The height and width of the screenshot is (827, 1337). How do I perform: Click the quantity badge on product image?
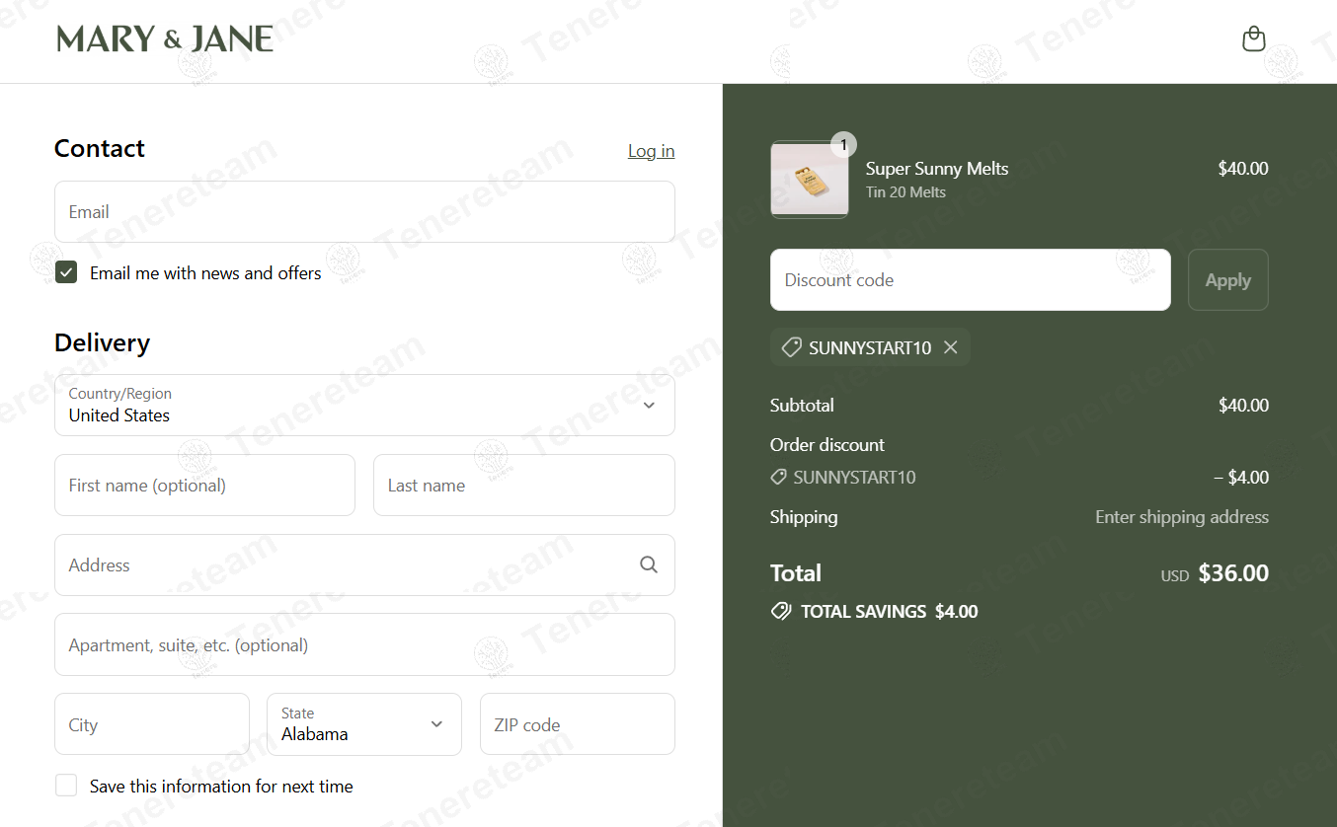[843, 145]
